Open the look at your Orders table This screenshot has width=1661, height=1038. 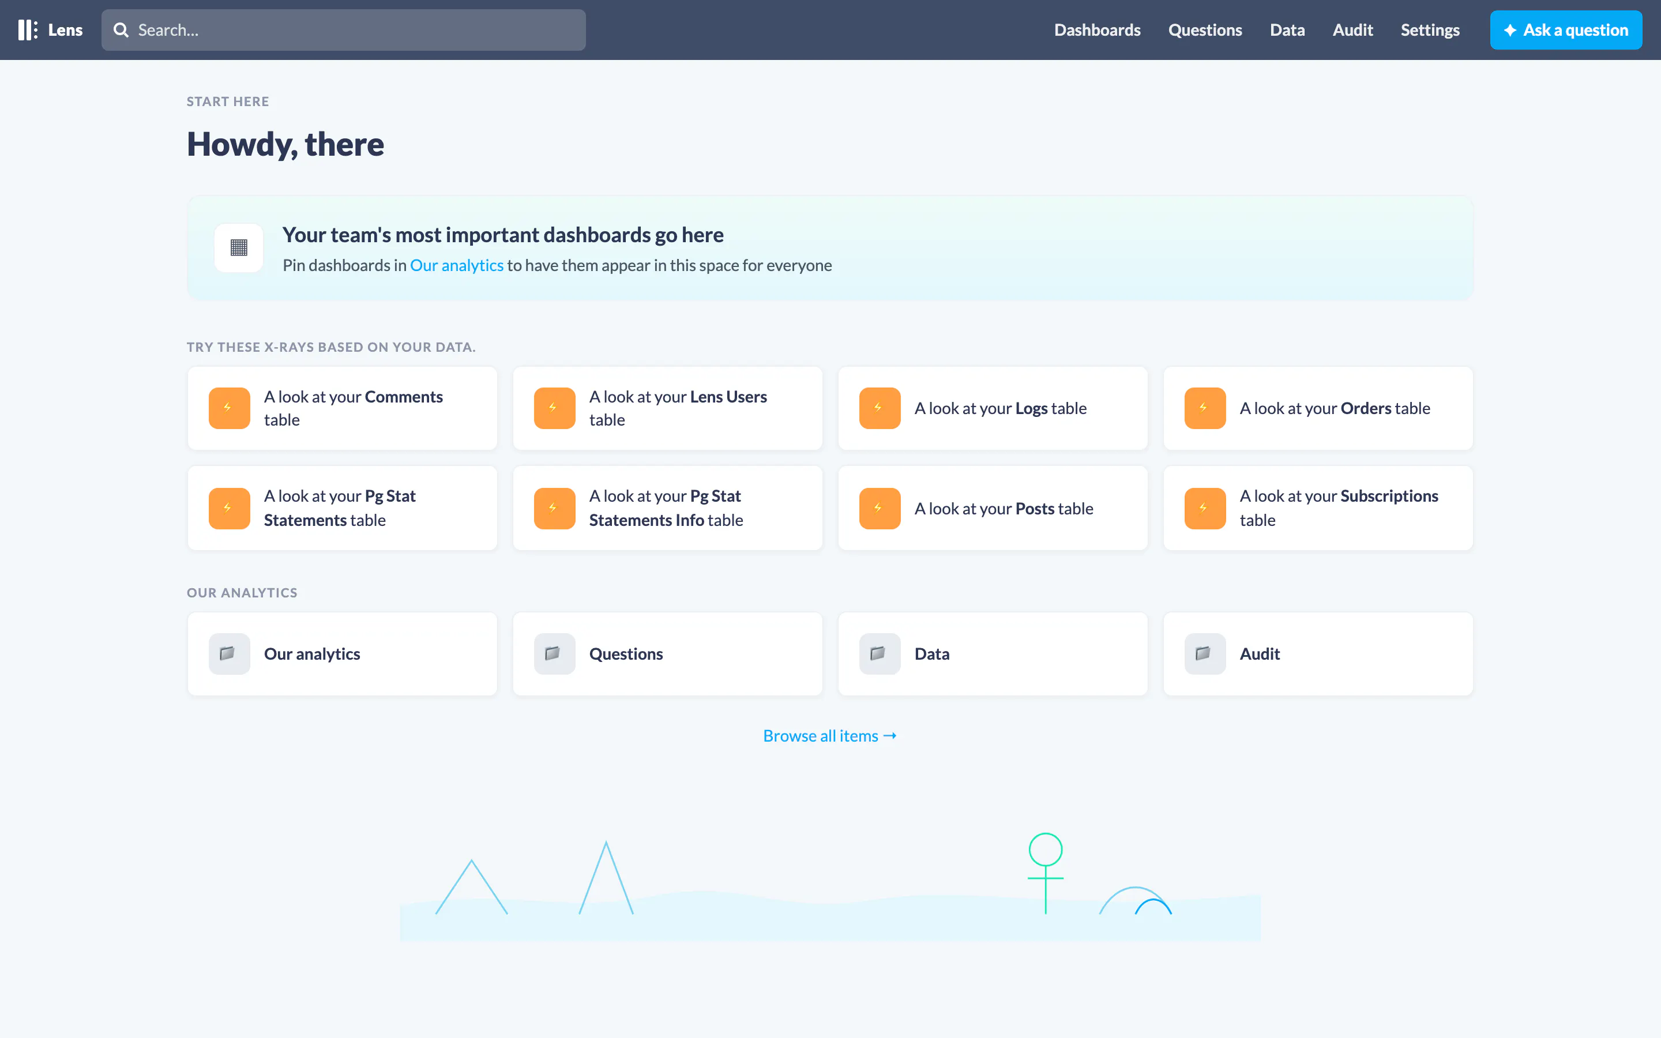coord(1318,408)
